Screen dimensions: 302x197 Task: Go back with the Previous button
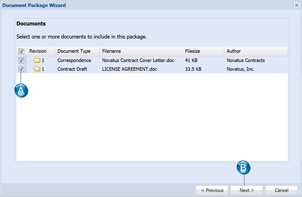pyautogui.click(x=212, y=190)
